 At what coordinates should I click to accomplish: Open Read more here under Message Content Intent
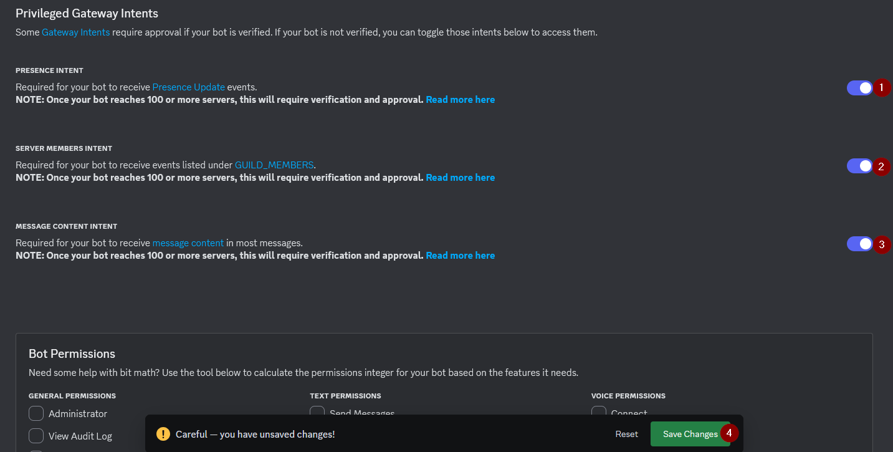(x=460, y=256)
